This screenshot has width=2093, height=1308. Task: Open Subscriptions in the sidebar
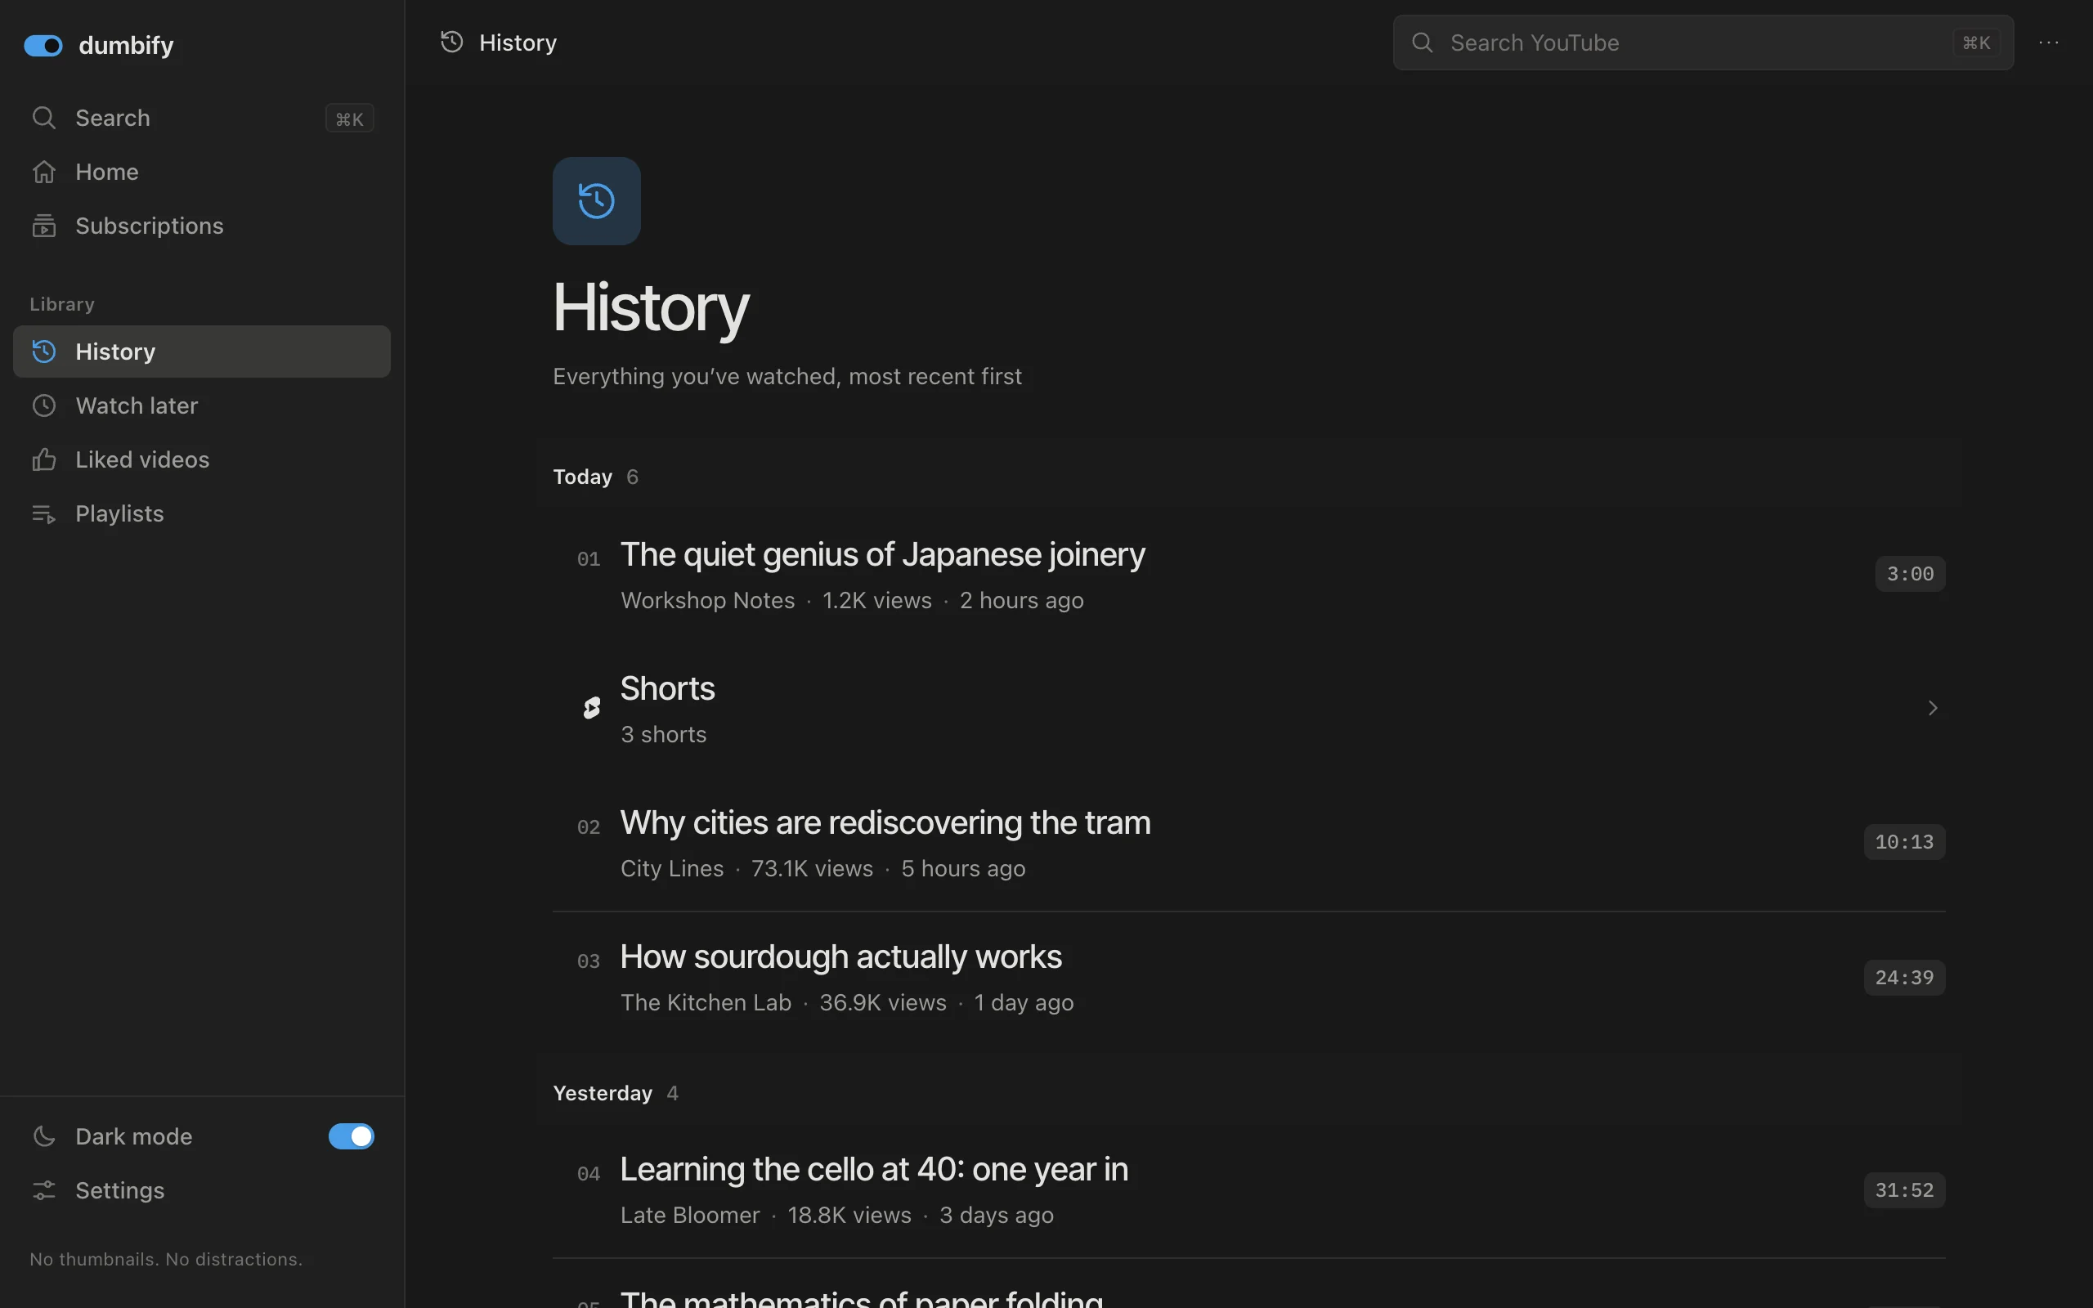pyautogui.click(x=201, y=226)
